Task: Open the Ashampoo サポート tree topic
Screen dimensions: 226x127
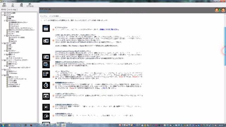Action: pos(14,84)
